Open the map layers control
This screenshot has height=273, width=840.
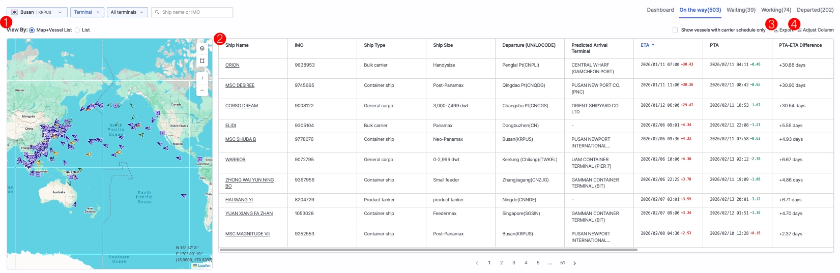tap(202, 48)
